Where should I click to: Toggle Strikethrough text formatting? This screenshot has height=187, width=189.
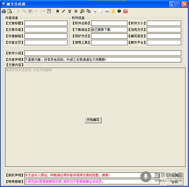click(76, 11)
